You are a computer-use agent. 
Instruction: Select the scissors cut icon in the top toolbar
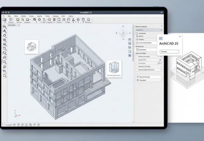[x=23, y=20]
